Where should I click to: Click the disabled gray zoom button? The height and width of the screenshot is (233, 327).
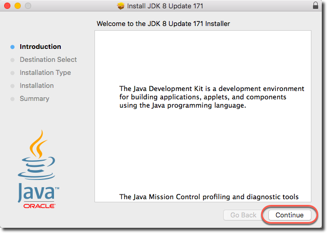coord(28,6)
